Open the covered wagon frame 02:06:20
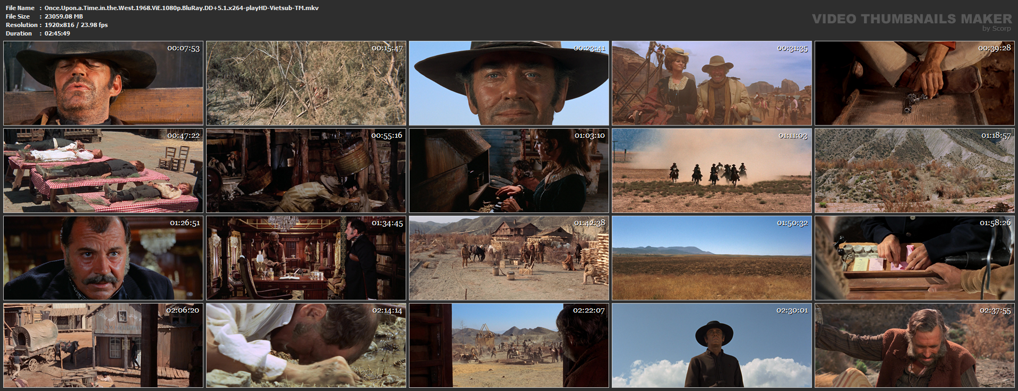Image resolution: width=1018 pixels, height=391 pixels. click(103, 345)
